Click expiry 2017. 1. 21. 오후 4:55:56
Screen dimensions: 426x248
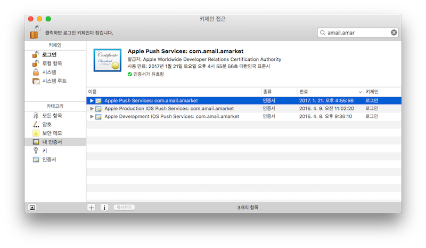[x=326, y=100]
